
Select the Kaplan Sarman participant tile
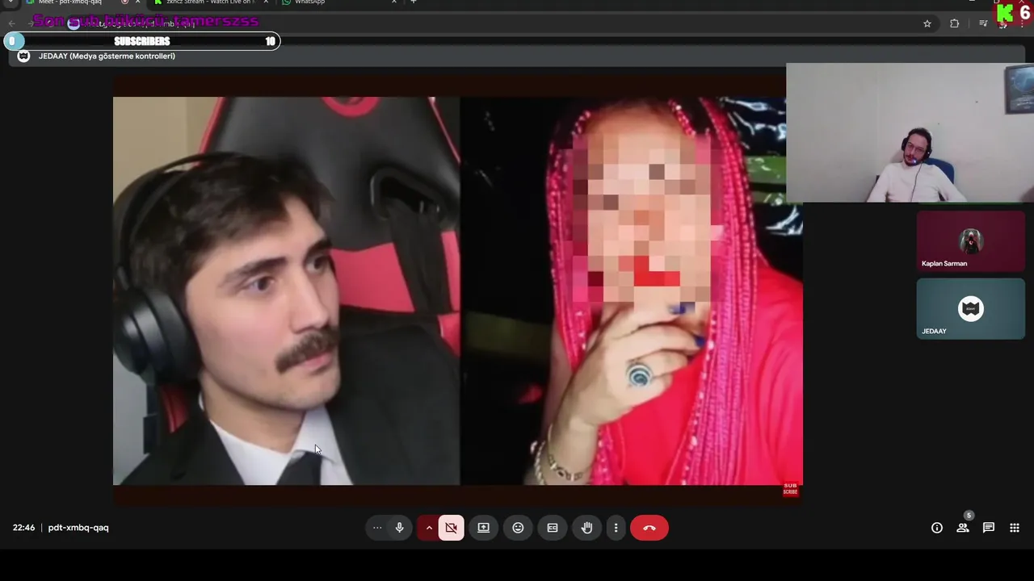click(970, 241)
